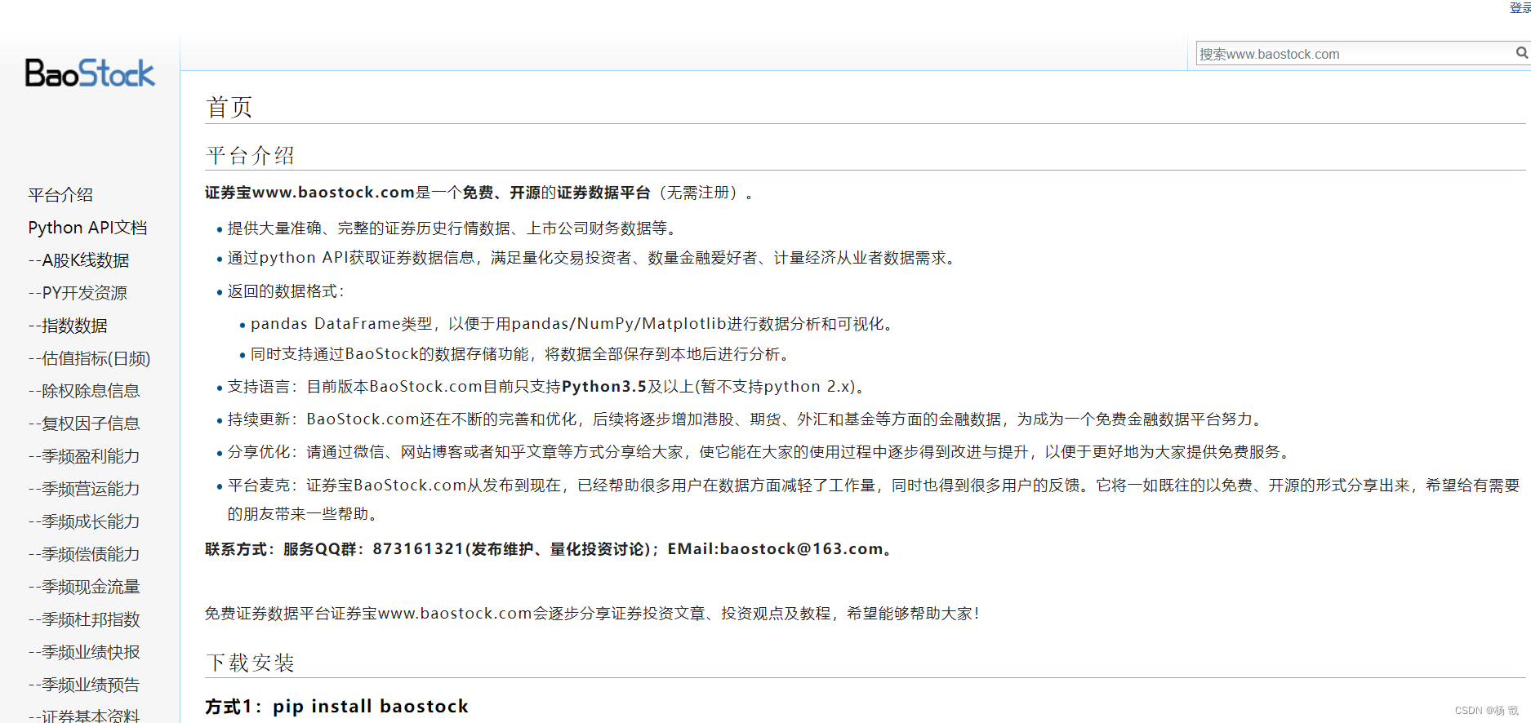The width and height of the screenshot is (1531, 723).
Task: Click the QQ group number 873161321
Action: (x=418, y=549)
